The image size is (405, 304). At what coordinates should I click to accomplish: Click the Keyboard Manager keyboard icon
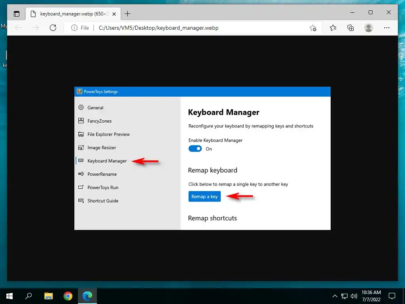coord(81,161)
